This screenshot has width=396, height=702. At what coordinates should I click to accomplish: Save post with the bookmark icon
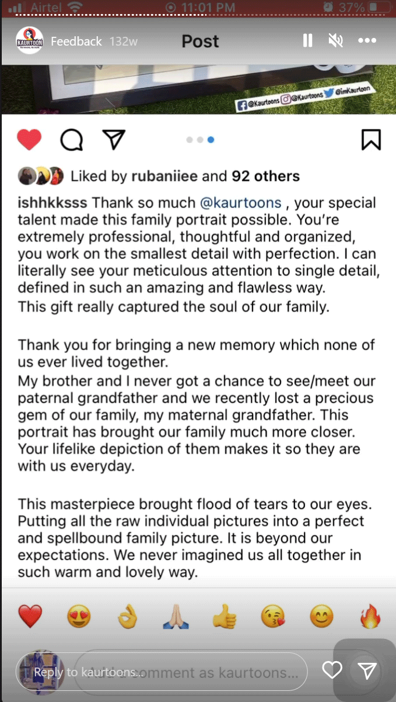click(371, 139)
